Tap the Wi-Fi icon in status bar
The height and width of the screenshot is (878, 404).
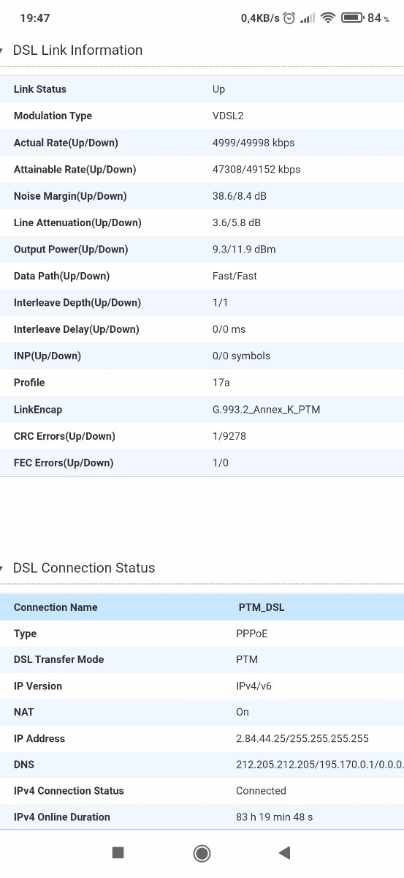click(328, 18)
